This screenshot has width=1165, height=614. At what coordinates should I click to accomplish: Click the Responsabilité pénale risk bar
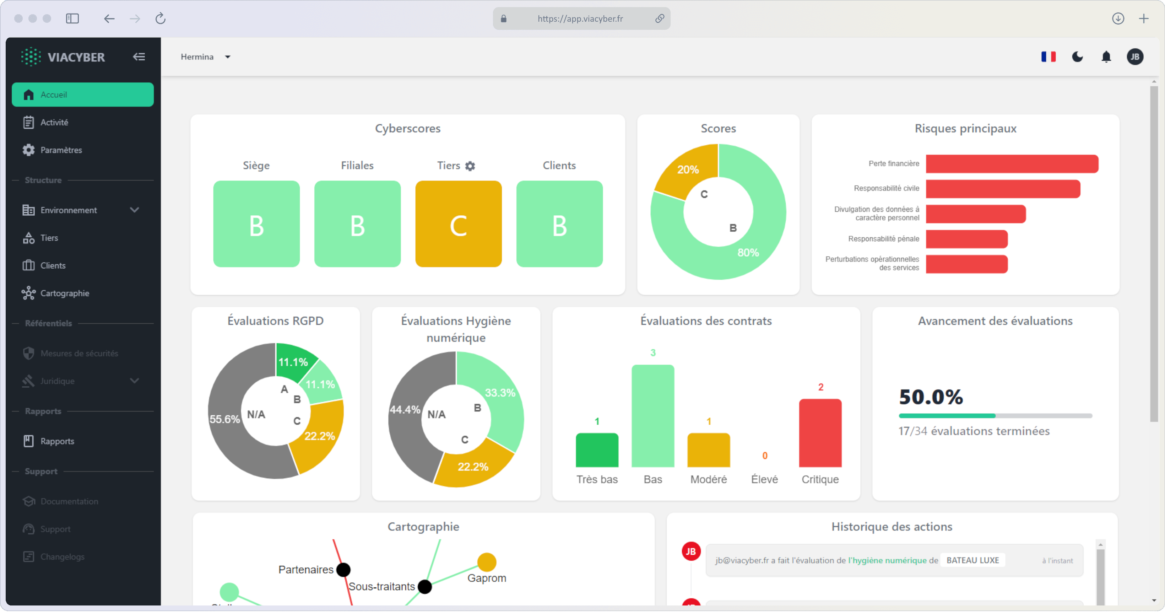click(966, 239)
